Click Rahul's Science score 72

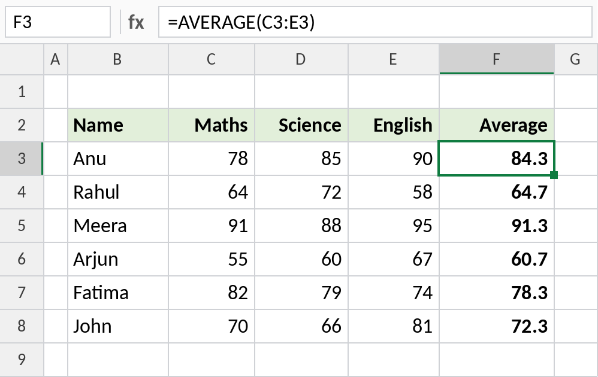[x=301, y=192]
